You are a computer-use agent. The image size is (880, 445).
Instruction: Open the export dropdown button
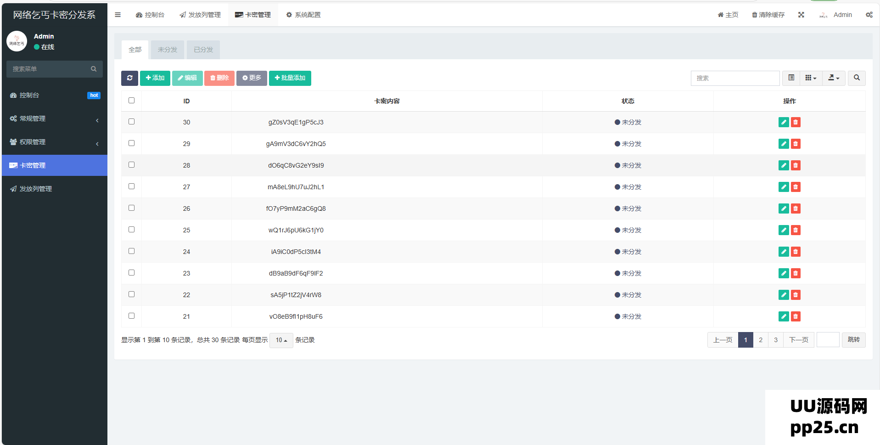point(834,78)
